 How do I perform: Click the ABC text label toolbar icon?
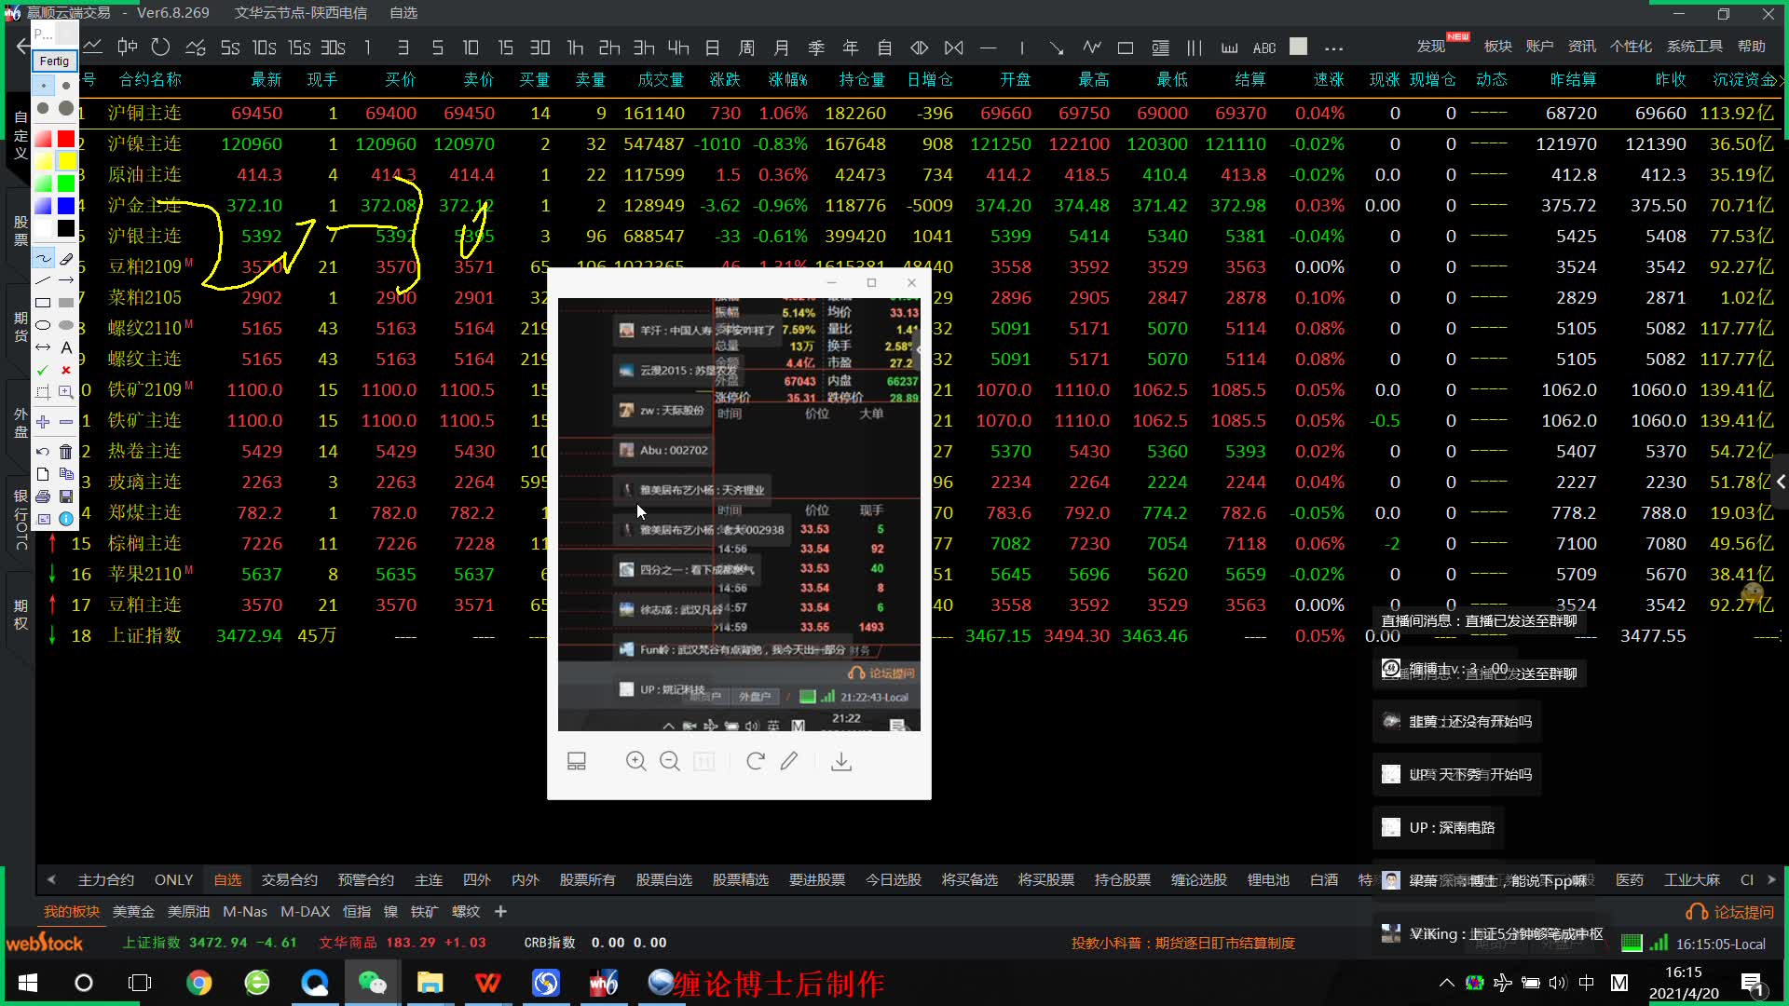1264,48
